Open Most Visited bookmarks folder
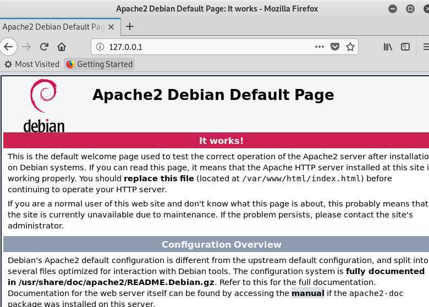This screenshot has width=429, height=307. coord(32,64)
